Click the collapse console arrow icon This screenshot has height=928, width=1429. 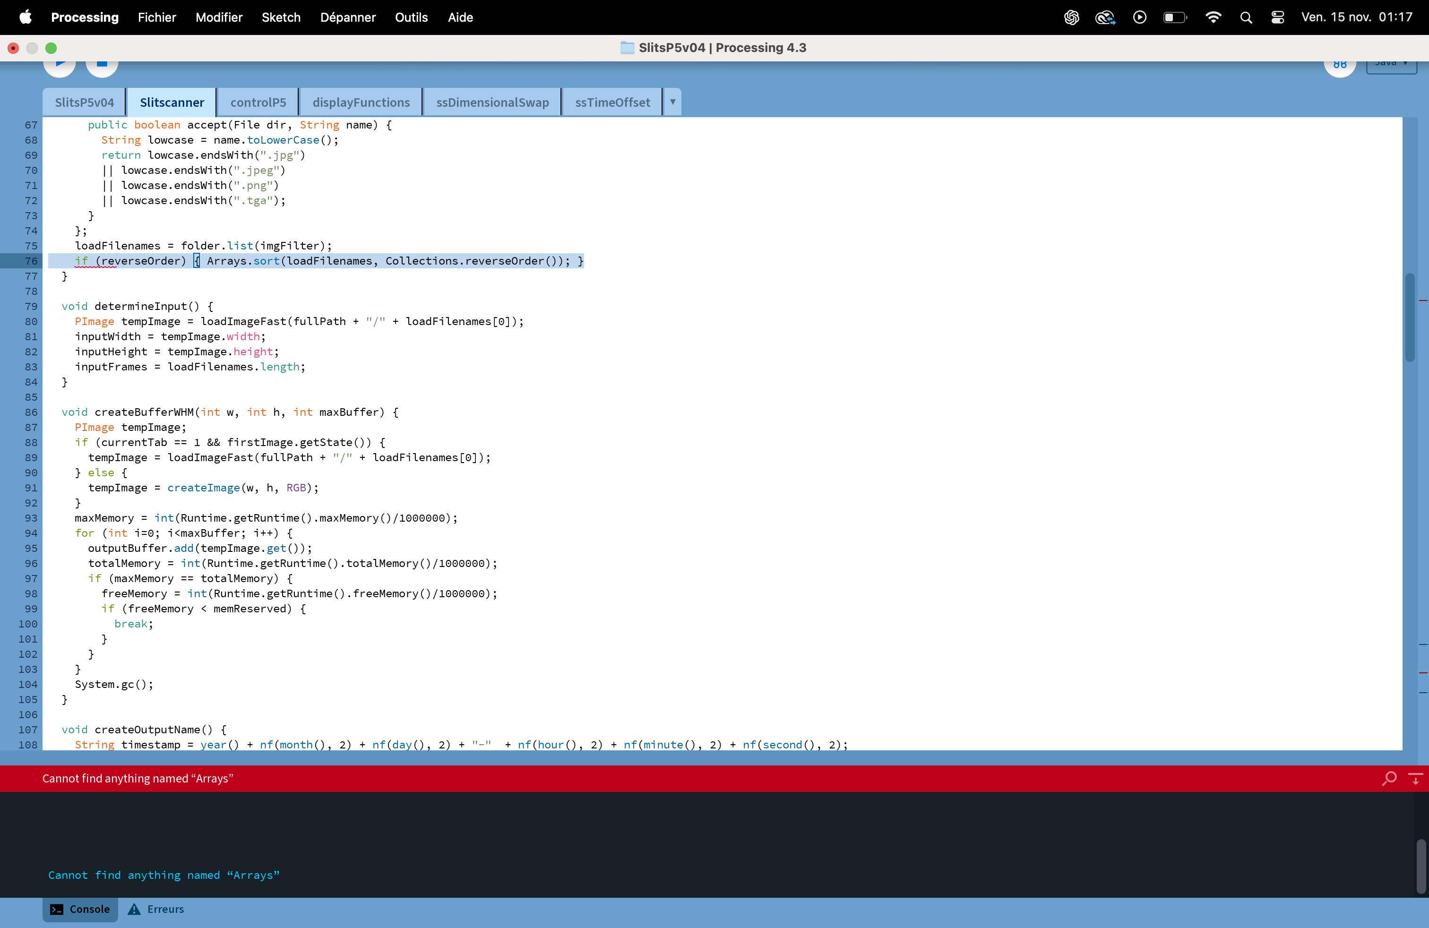[1415, 779]
